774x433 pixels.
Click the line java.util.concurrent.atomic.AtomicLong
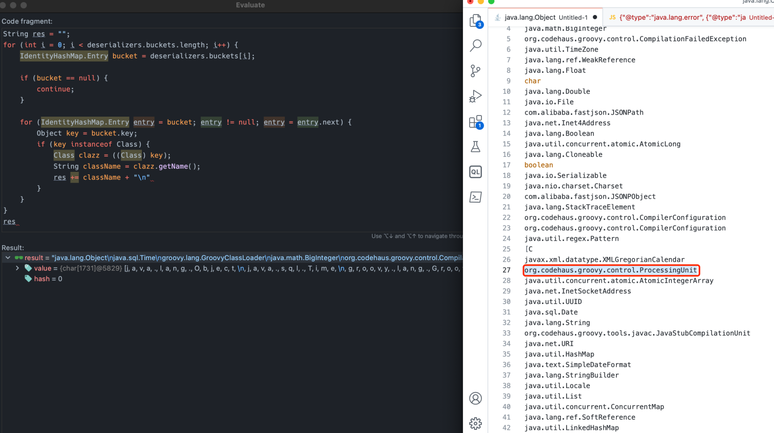[x=602, y=144]
